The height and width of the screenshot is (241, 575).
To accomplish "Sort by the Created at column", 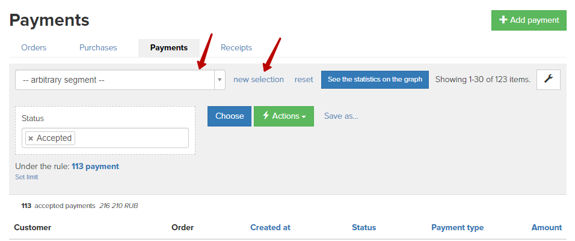I will click(x=270, y=227).
